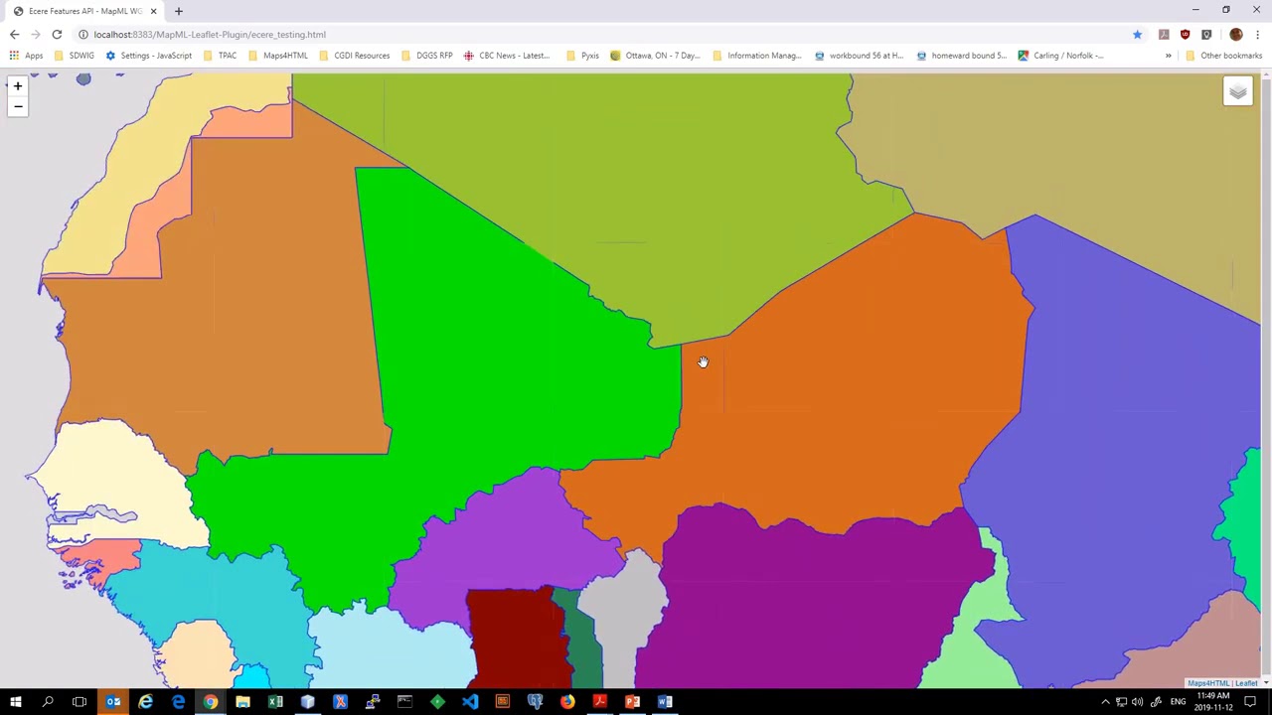Open the SDWIG bookmark folder
Viewport: 1272px width, 715px height.
pyautogui.click(x=75, y=56)
